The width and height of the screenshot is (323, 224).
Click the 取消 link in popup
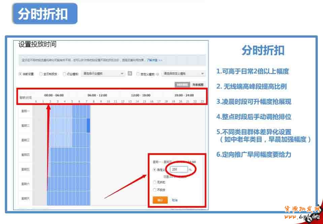pos(174,200)
